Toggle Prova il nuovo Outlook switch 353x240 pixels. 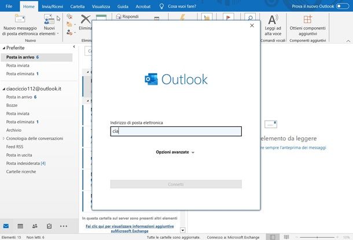click(x=343, y=6)
